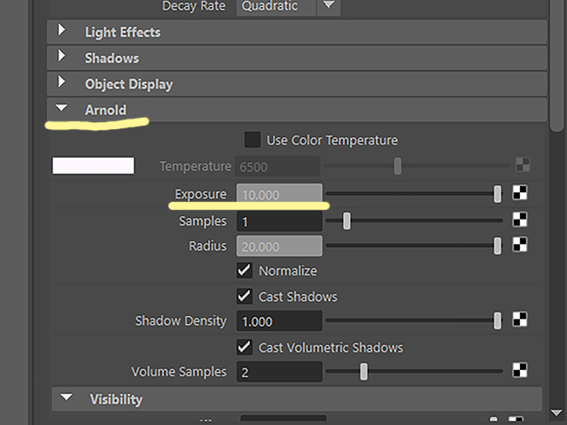
Task: Click the Volume Samples value field
Action: tap(279, 372)
